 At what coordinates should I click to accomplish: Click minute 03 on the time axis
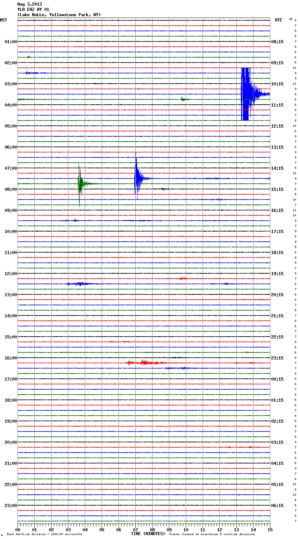point(68,530)
